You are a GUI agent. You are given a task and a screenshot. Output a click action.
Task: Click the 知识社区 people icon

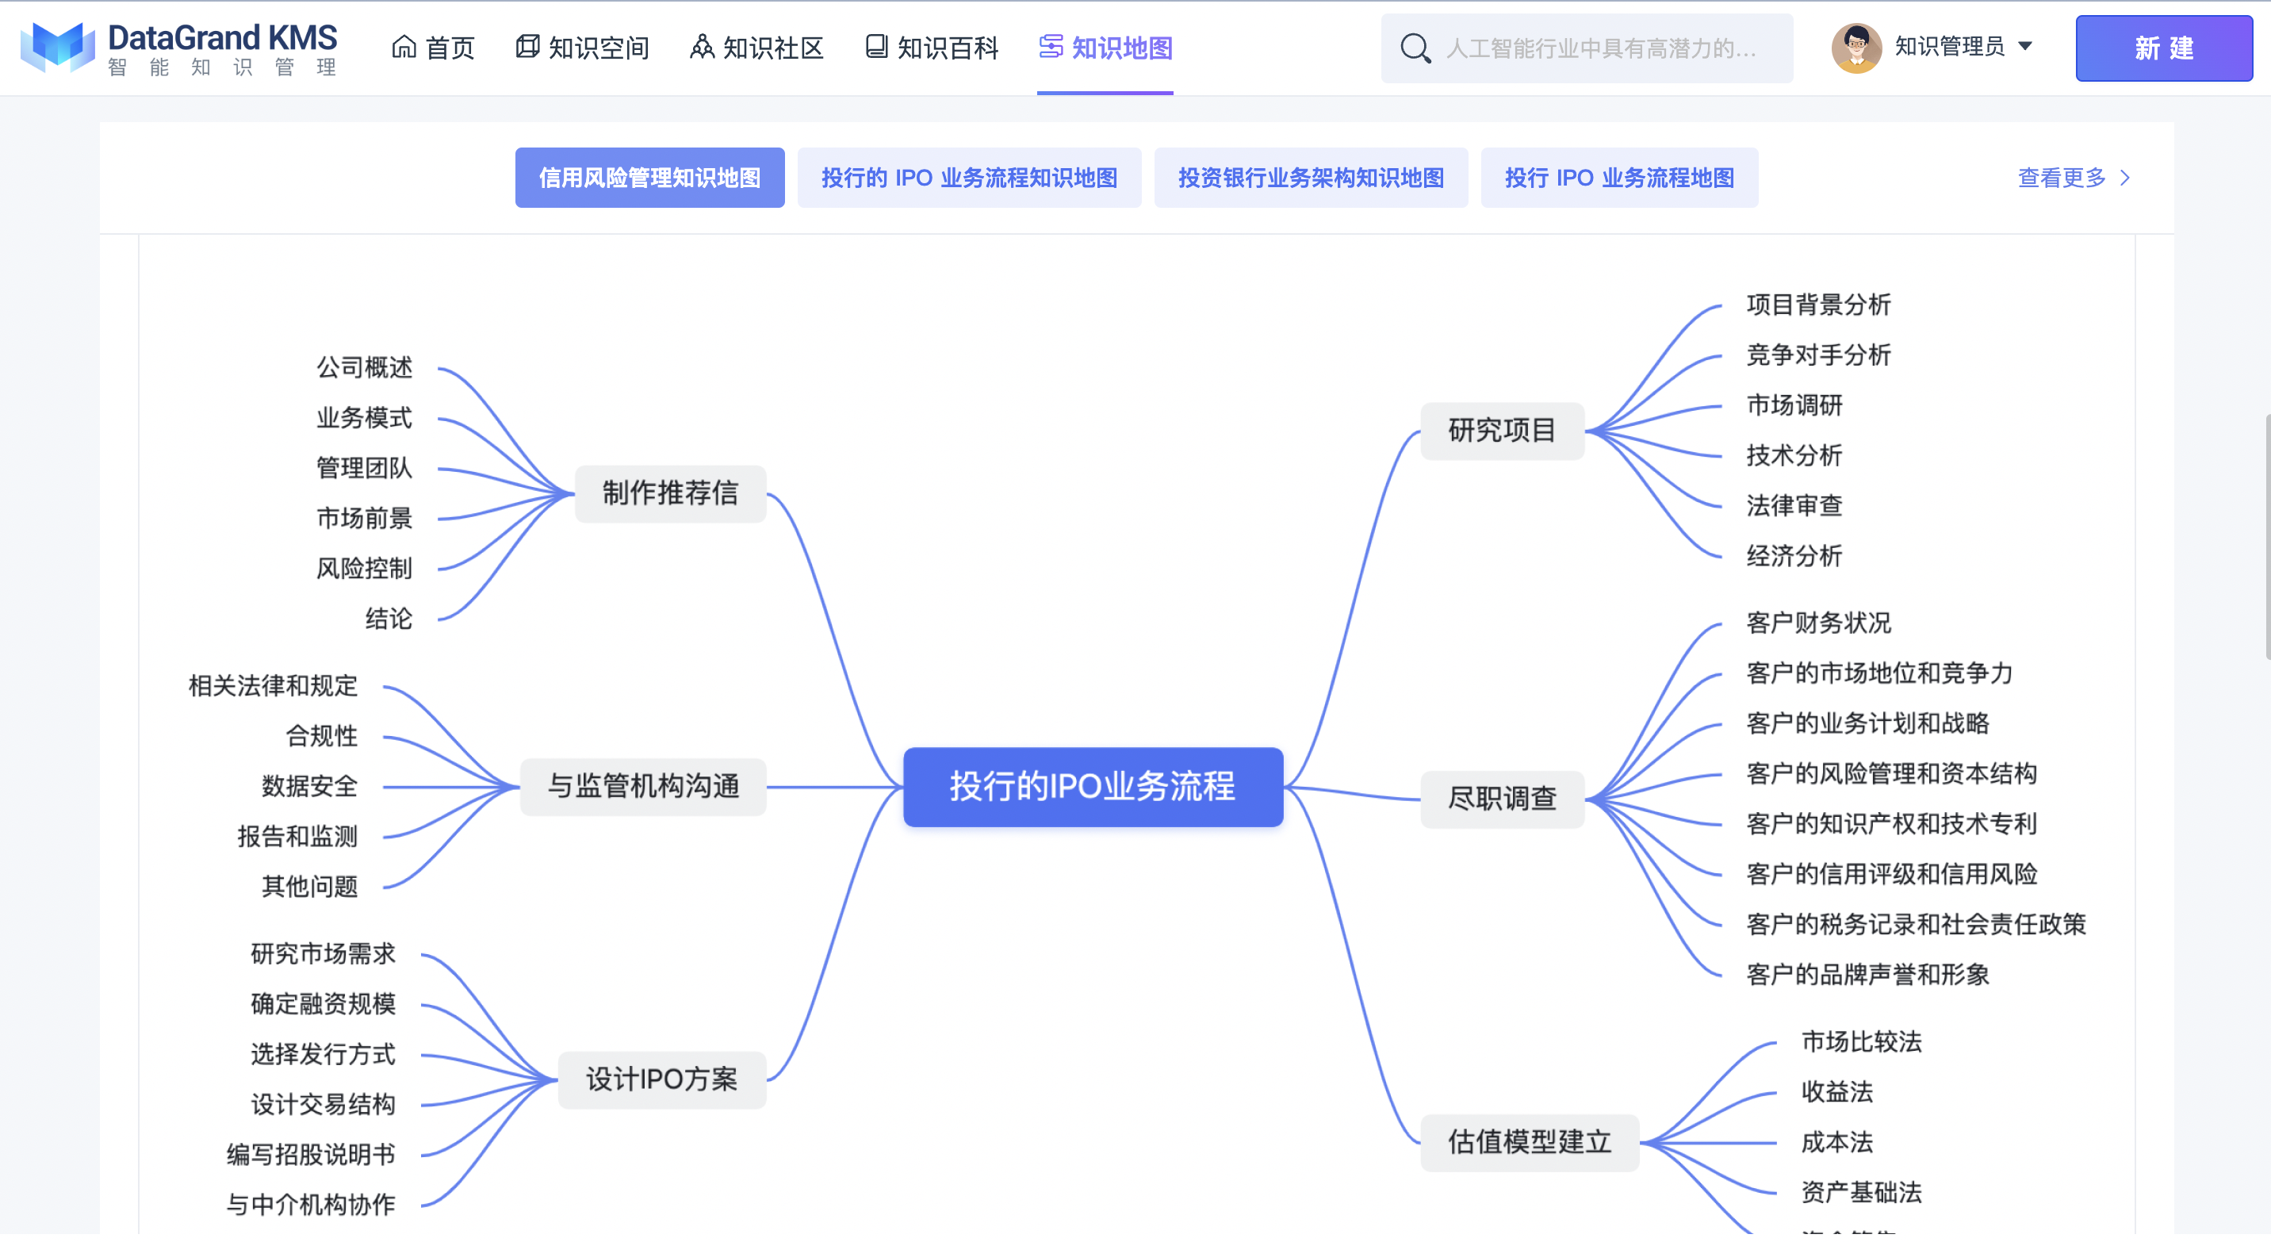pos(702,47)
